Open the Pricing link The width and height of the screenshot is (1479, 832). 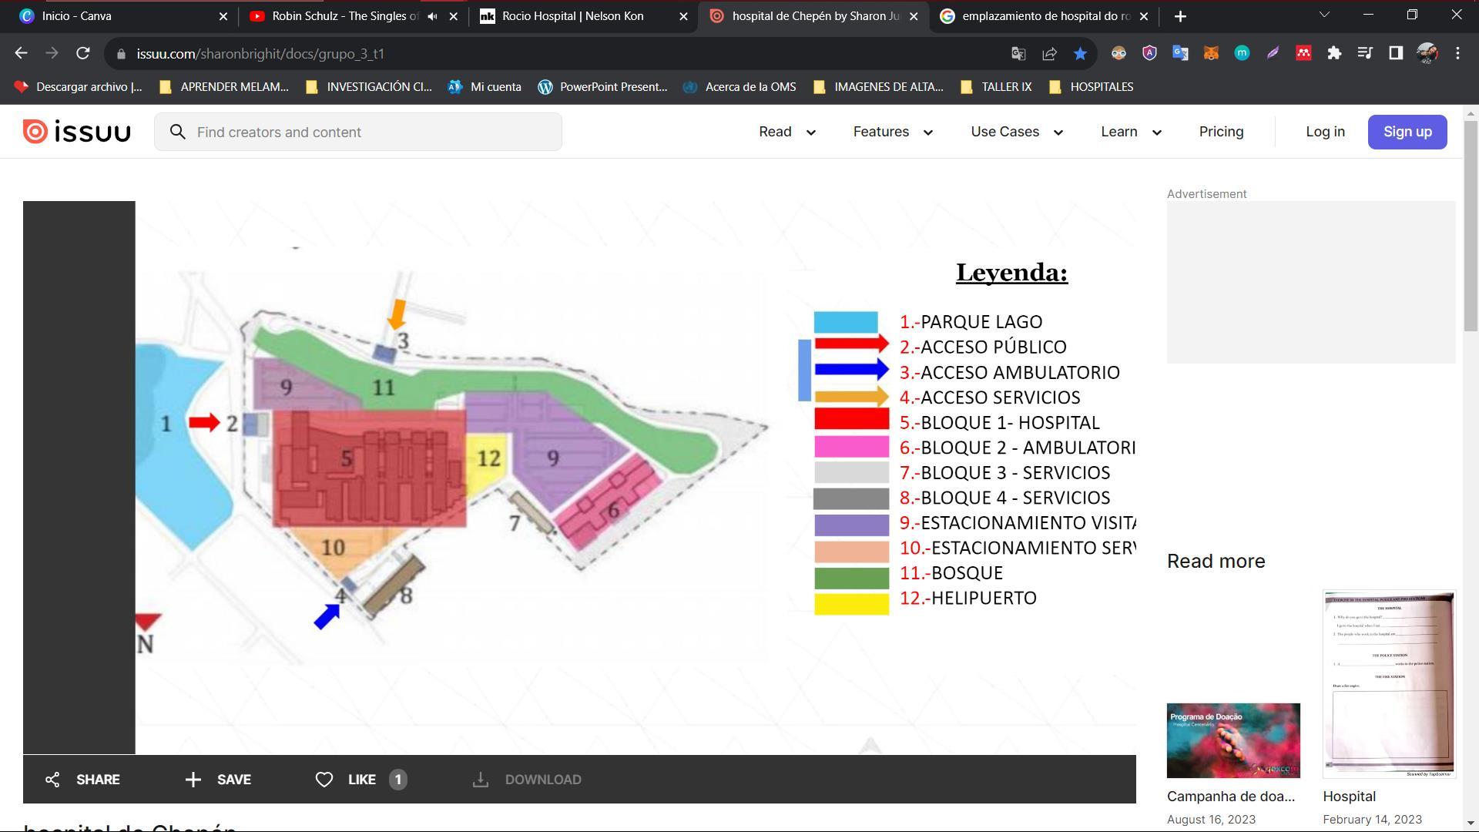pos(1221,132)
